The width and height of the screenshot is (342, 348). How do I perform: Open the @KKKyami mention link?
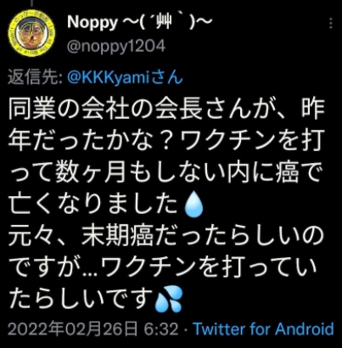pos(125,77)
